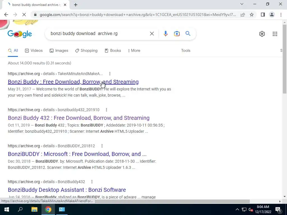Click the Chrome address bar URL
This screenshot has width=287, height=215.
pos(138,15)
